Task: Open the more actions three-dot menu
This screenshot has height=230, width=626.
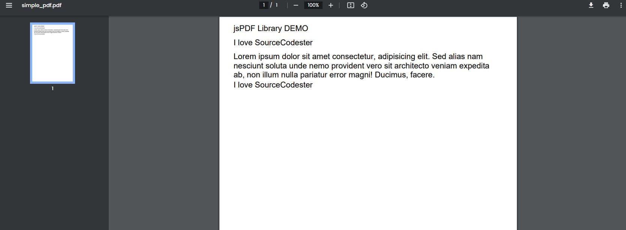Action: click(621, 5)
